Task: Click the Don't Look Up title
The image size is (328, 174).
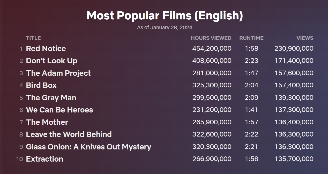Action: pos(52,61)
